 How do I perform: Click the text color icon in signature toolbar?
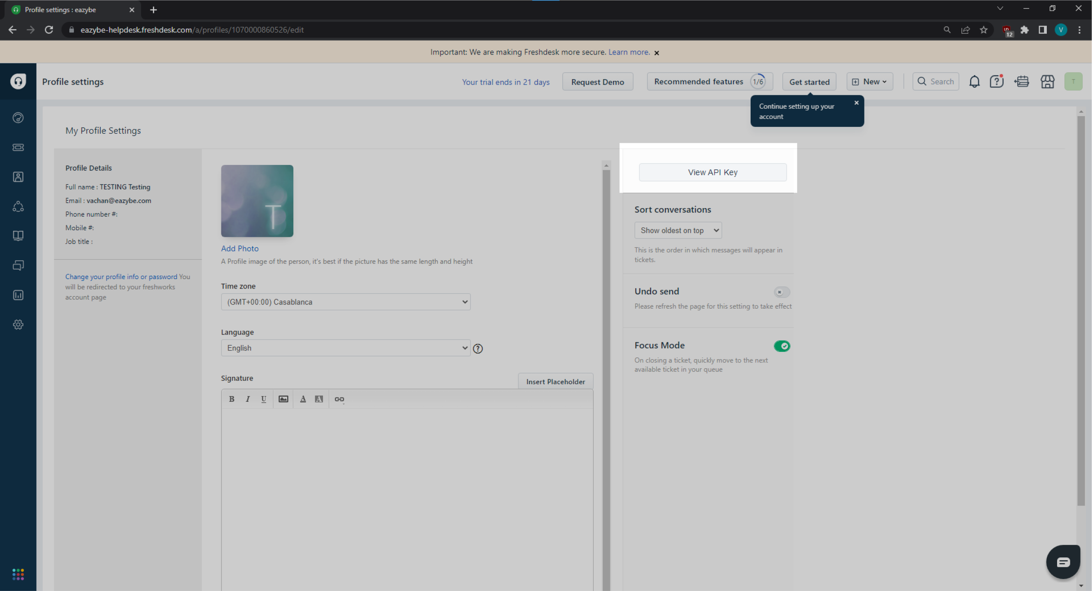(x=303, y=399)
